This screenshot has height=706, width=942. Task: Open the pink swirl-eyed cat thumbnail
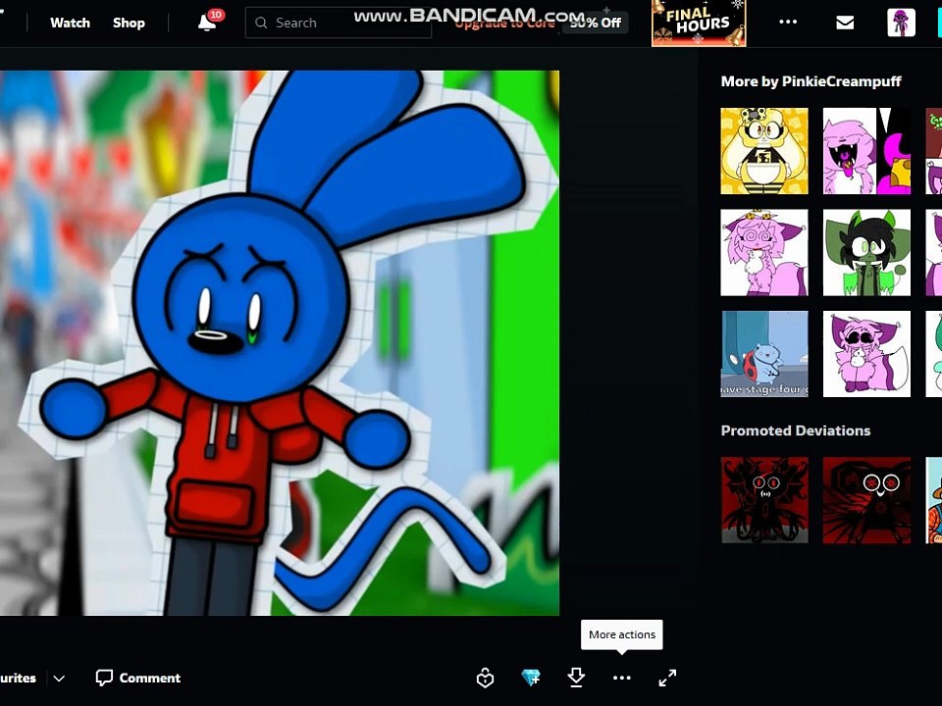pos(764,253)
